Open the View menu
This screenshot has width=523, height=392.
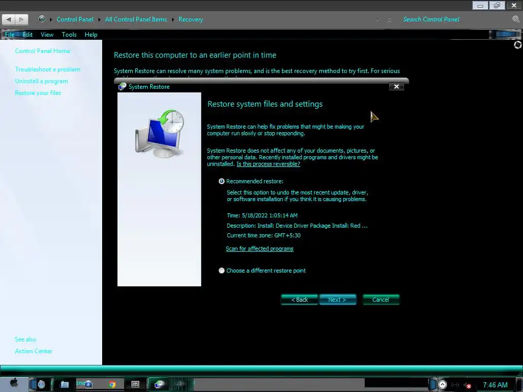click(47, 35)
